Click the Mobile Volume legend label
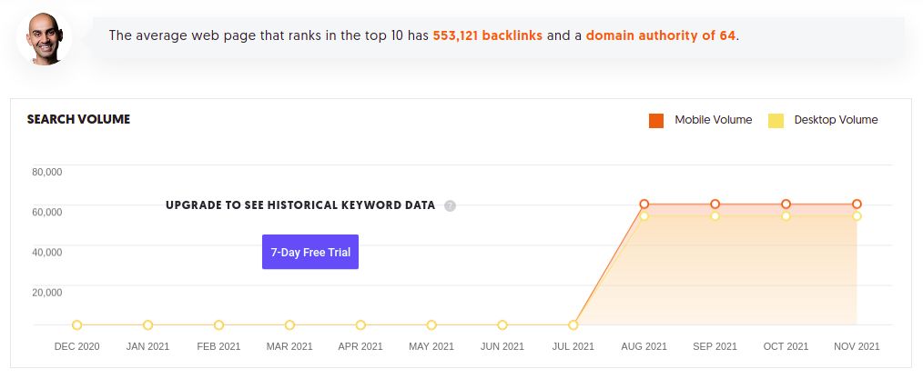This screenshot has width=923, height=379. 713,120
